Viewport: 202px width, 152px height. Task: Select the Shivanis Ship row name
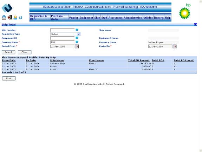[x=57, y=63]
